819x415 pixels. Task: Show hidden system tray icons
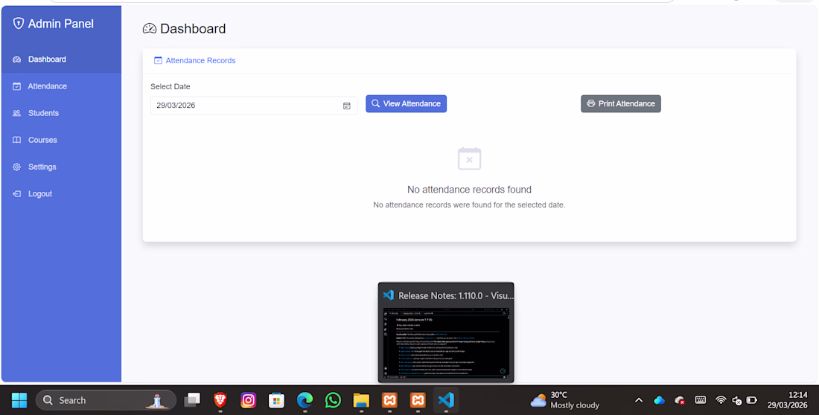pyautogui.click(x=639, y=400)
